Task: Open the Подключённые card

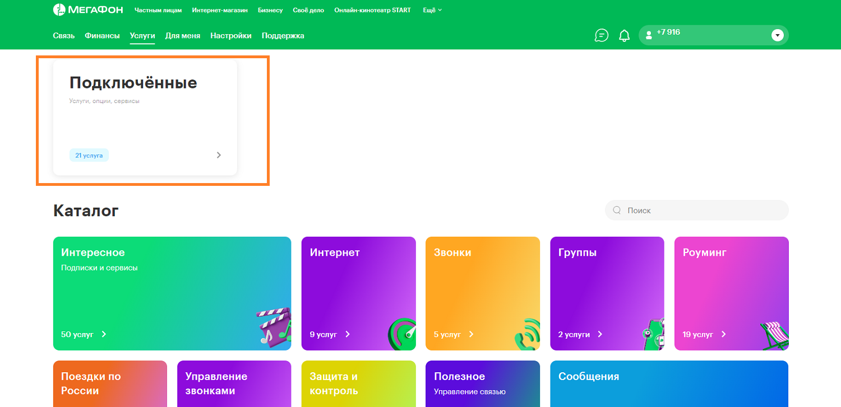Action: (145, 118)
